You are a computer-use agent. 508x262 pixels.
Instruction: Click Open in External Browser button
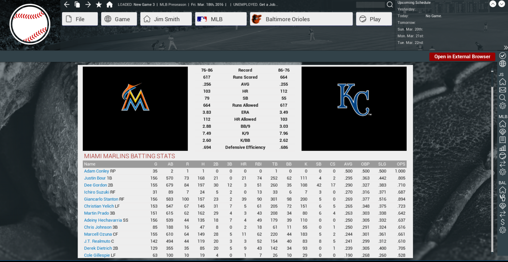(462, 57)
